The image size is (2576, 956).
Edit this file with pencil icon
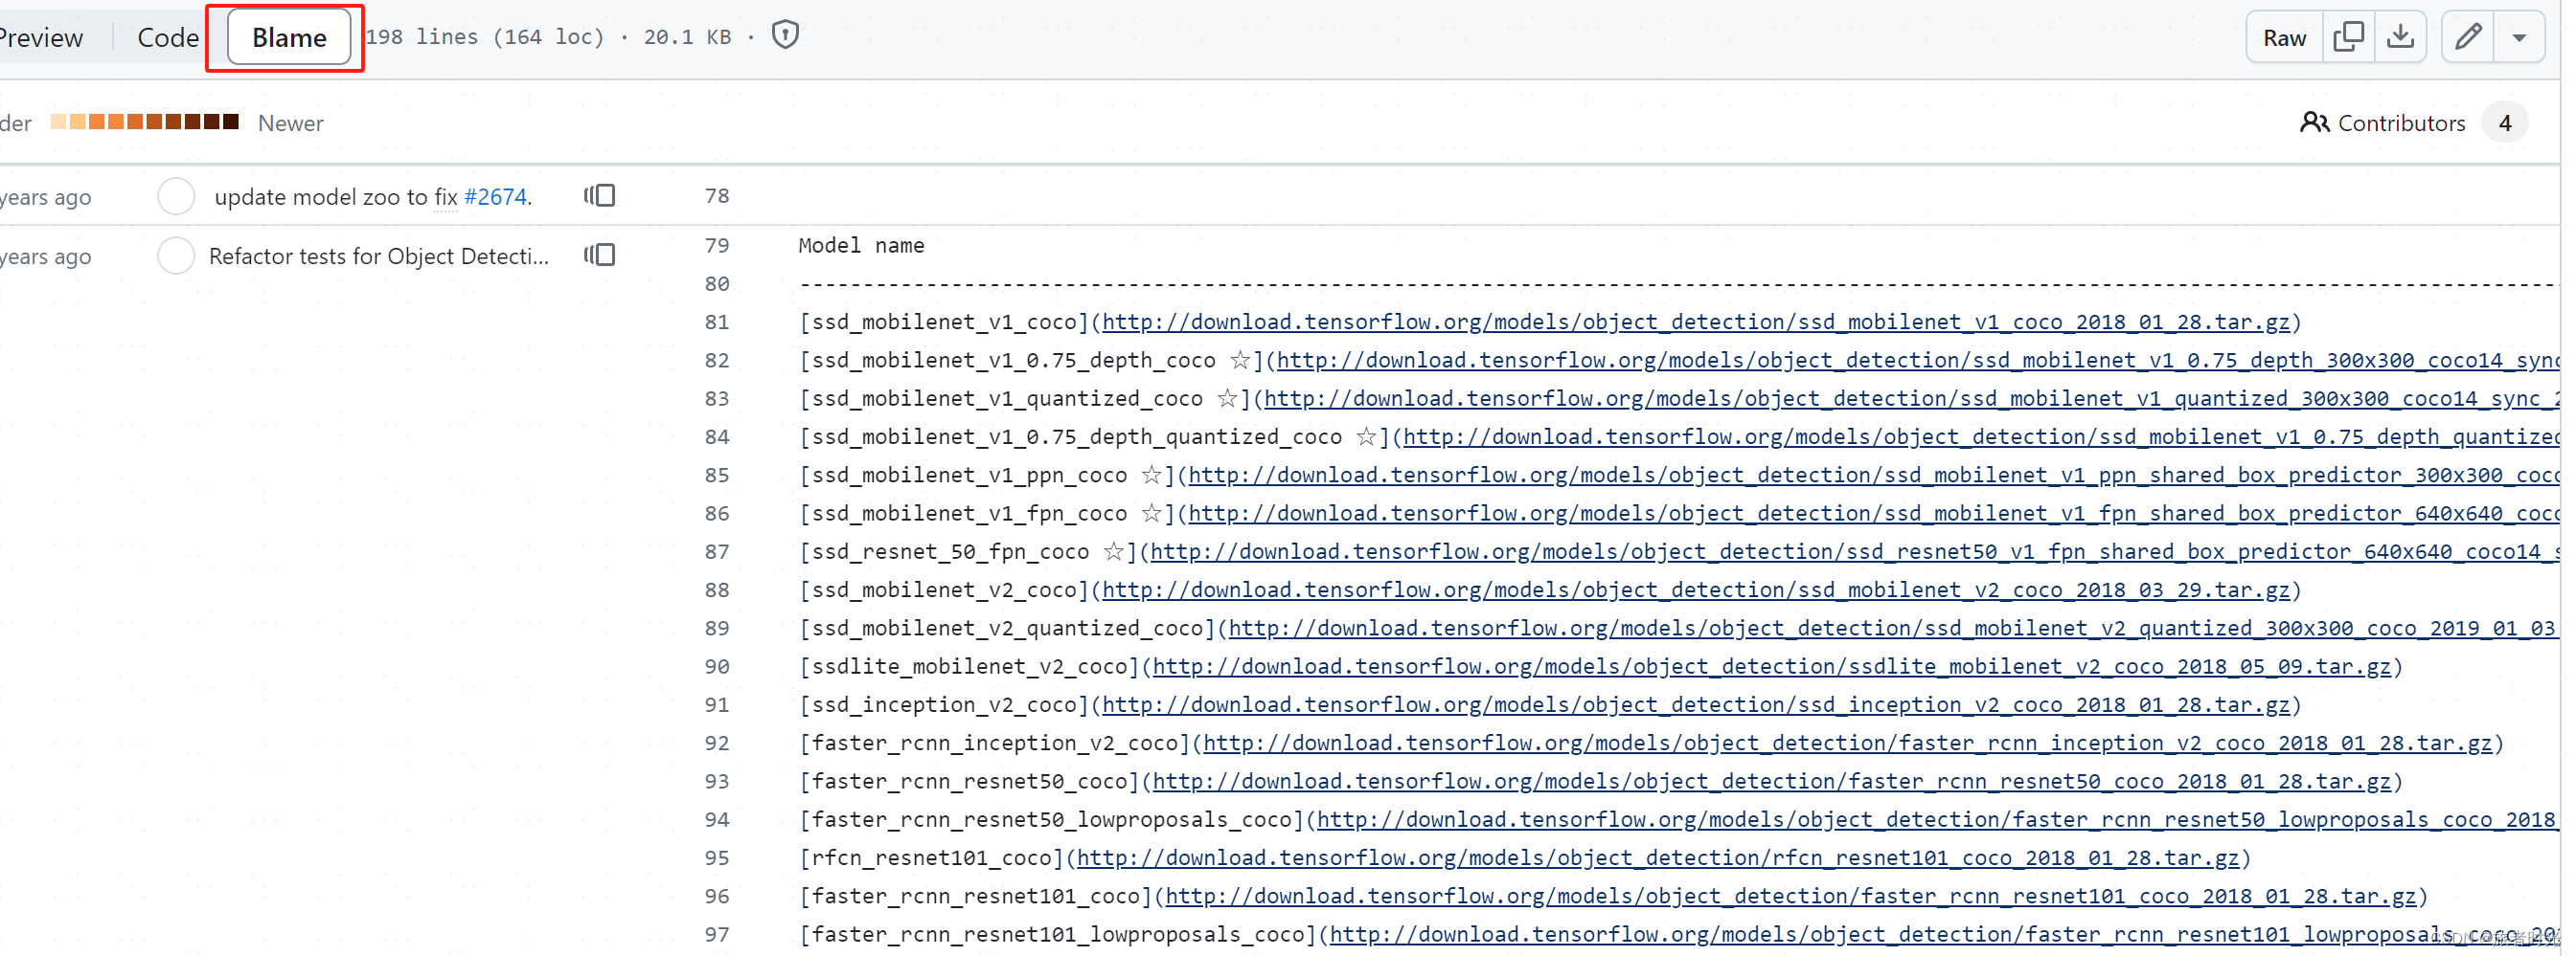point(2468,37)
